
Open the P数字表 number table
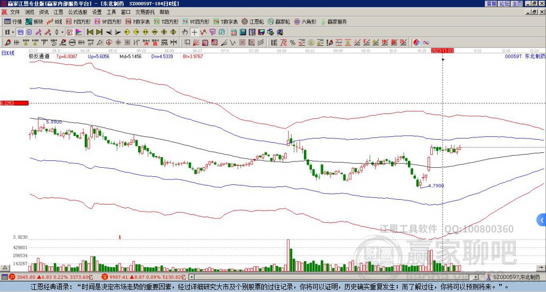click(x=138, y=21)
